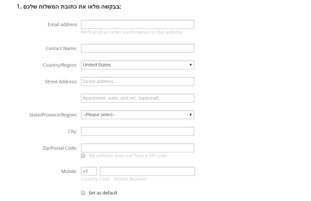Click "My address does not have a ZIP code" text
The height and width of the screenshot is (201, 311).
click(x=128, y=156)
